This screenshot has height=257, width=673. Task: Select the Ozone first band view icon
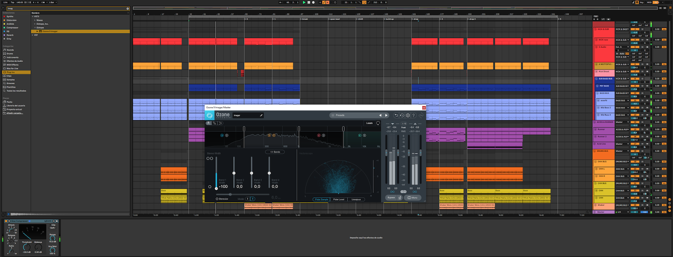(209, 123)
